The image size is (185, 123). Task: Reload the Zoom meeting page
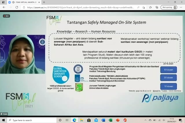(x=17, y=7)
